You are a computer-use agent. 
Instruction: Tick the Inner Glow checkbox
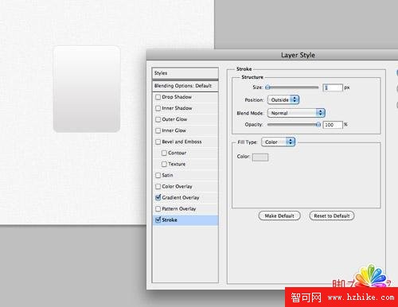coord(158,130)
